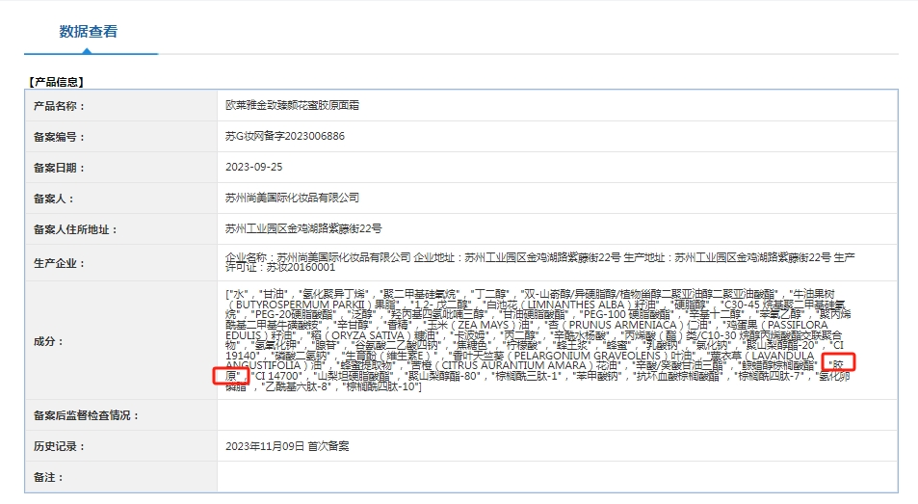
Task: Click the filing date 2023-09-25
Action: click(253, 167)
